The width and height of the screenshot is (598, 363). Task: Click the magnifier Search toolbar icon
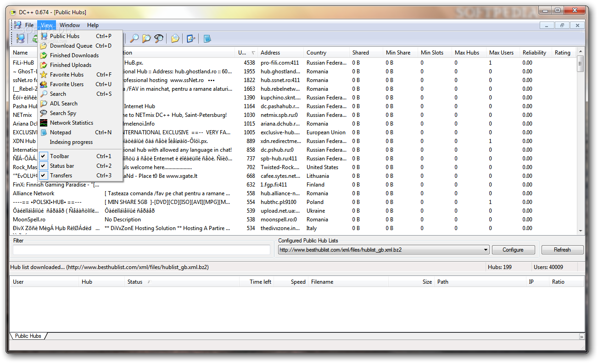[x=134, y=39]
